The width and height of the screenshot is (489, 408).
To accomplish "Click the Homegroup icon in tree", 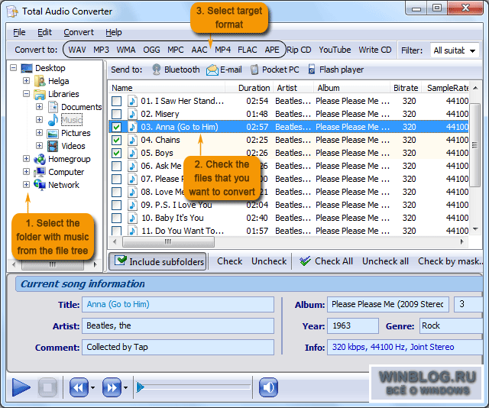I will pos(40,159).
